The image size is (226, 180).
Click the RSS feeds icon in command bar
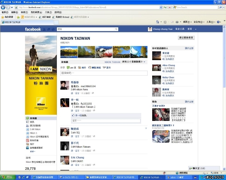click(x=165, y=22)
